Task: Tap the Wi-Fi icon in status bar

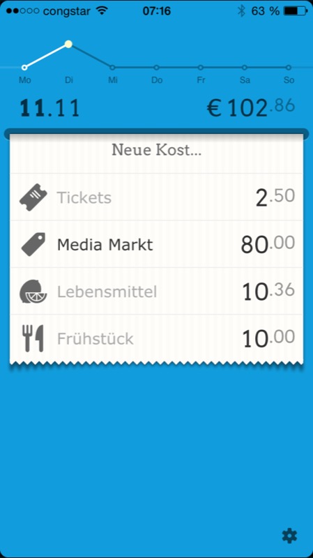Action: click(x=101, y=10)
